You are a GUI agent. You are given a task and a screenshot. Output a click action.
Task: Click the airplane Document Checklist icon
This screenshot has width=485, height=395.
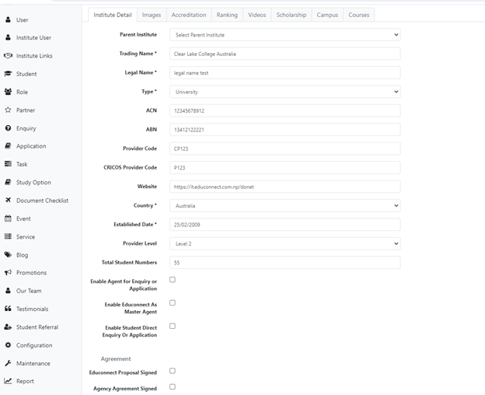8,201
